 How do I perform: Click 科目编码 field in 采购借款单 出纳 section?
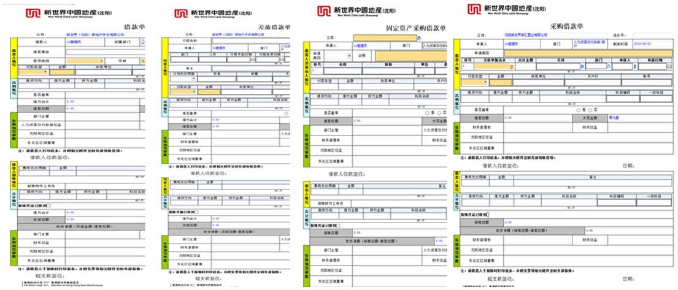[623, 99]
